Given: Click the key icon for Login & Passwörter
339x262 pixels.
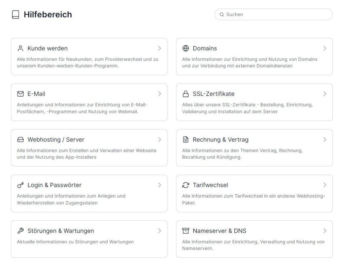Looking at the screenshot, I should 20,185.
